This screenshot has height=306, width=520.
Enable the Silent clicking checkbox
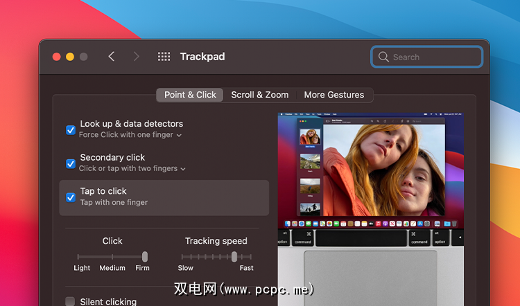[x=70, y=301]
